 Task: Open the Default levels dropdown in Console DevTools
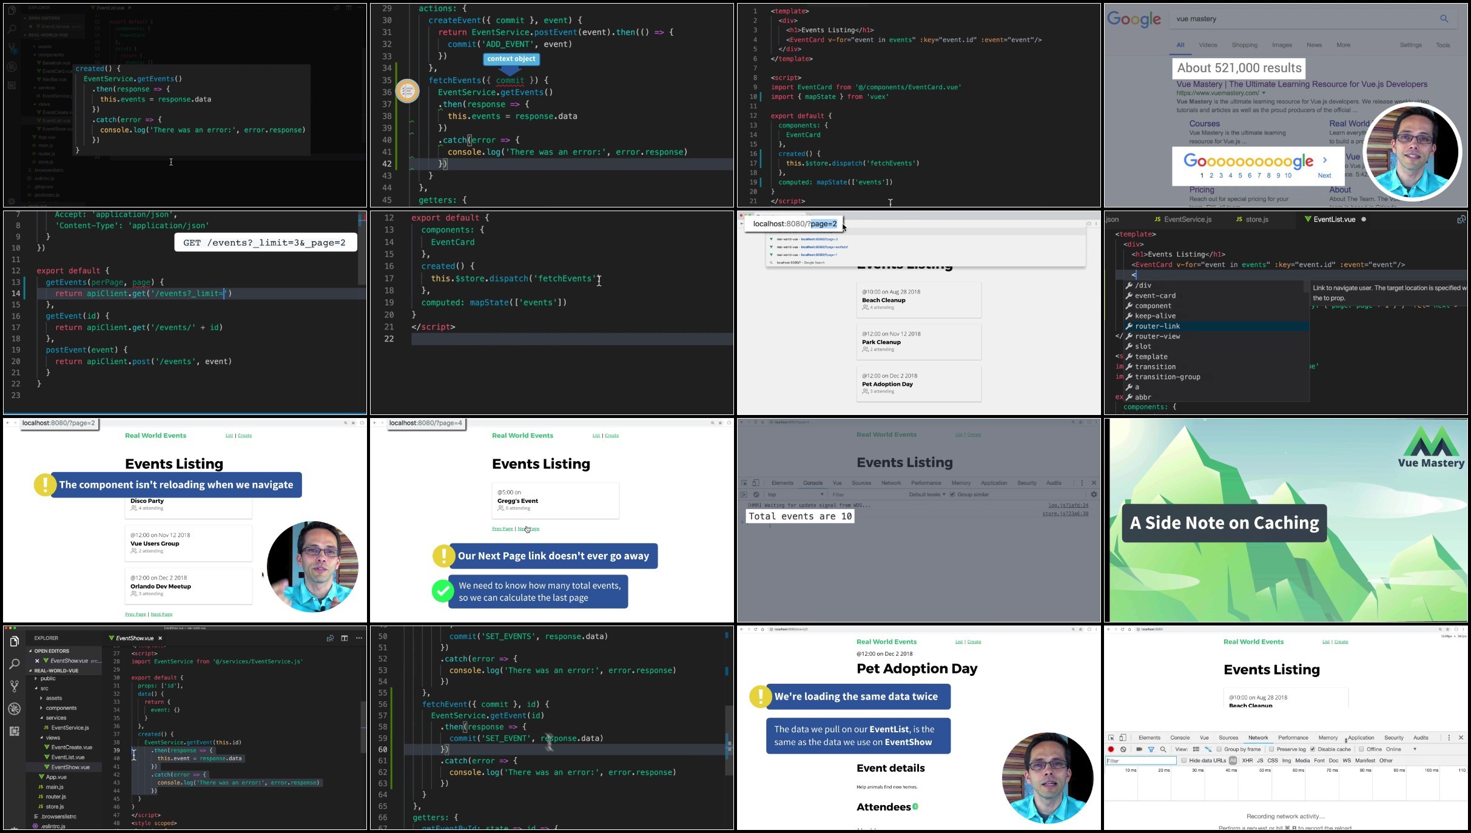[x=927, y=494]
